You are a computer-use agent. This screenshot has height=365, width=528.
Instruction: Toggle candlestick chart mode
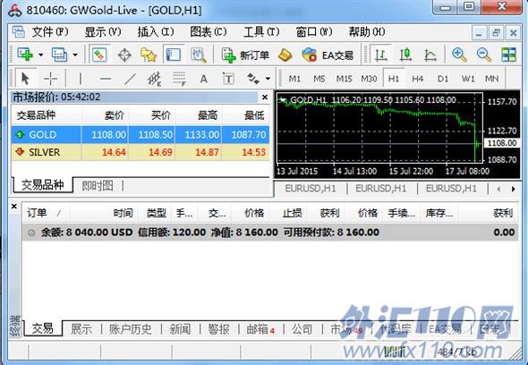[405, 55]
